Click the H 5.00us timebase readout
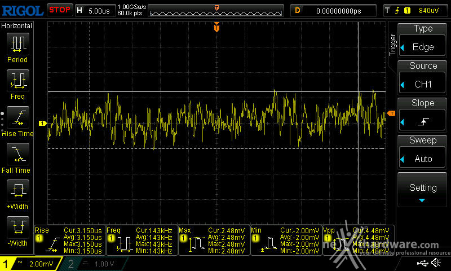Viewport: 451px width, 271px height. click(x=95, y=11)
